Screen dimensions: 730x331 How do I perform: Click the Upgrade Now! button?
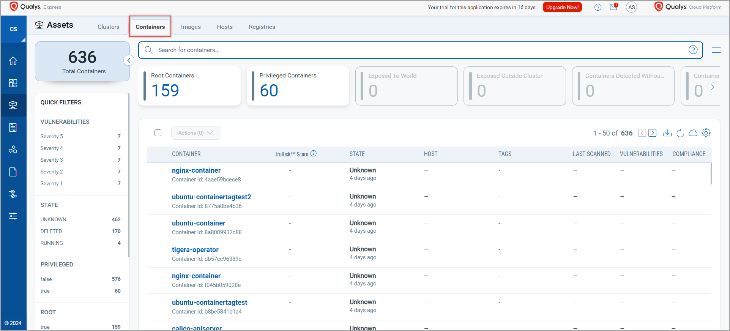pyautogui.click(x=562, y=7)
